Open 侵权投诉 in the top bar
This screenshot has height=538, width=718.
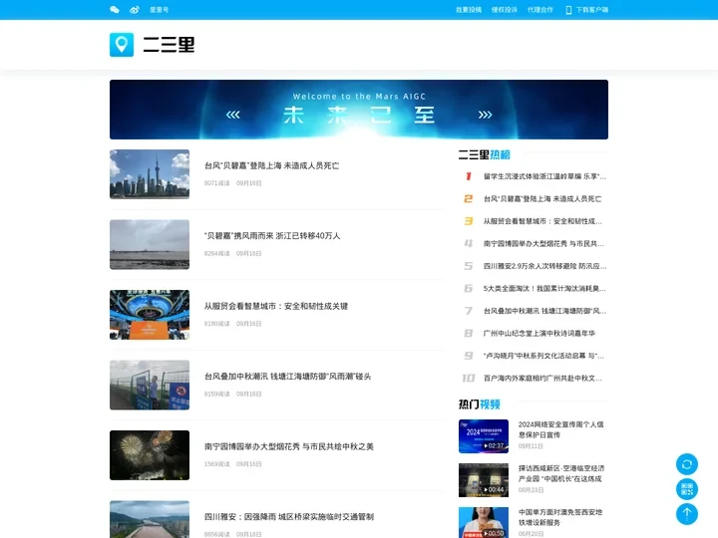click(x=505, y=10)
